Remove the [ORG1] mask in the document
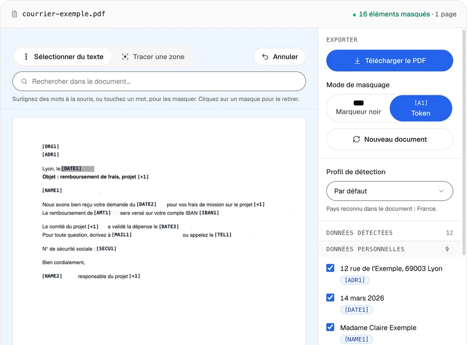Screen dimensions: 467x345 click(51, 147)
